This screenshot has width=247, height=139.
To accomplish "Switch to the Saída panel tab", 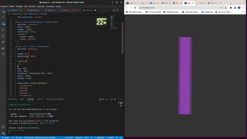I will tap(22, 99).
